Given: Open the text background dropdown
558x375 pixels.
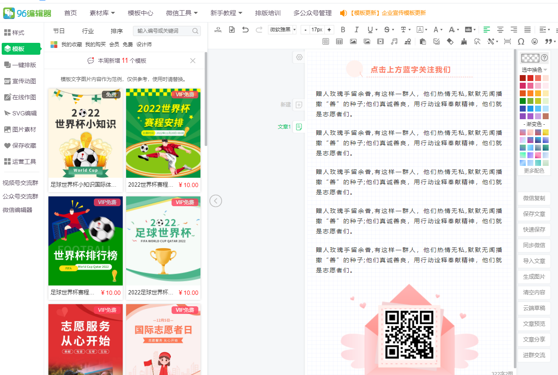Looking at the screenshot, I should point(474,30).
